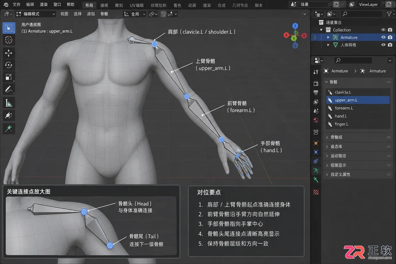
Task: Hide 人体网格 via its eye icon
Action: point(383,45)
